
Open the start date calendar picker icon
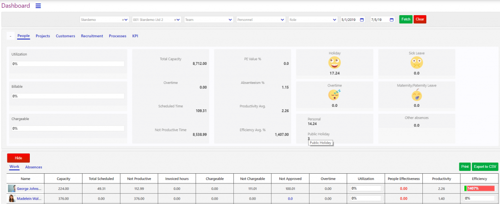[x=362, y=20]
